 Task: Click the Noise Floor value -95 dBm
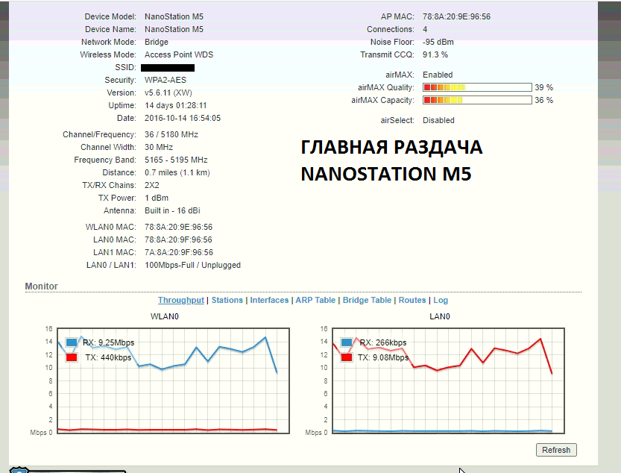pos(438,42)
